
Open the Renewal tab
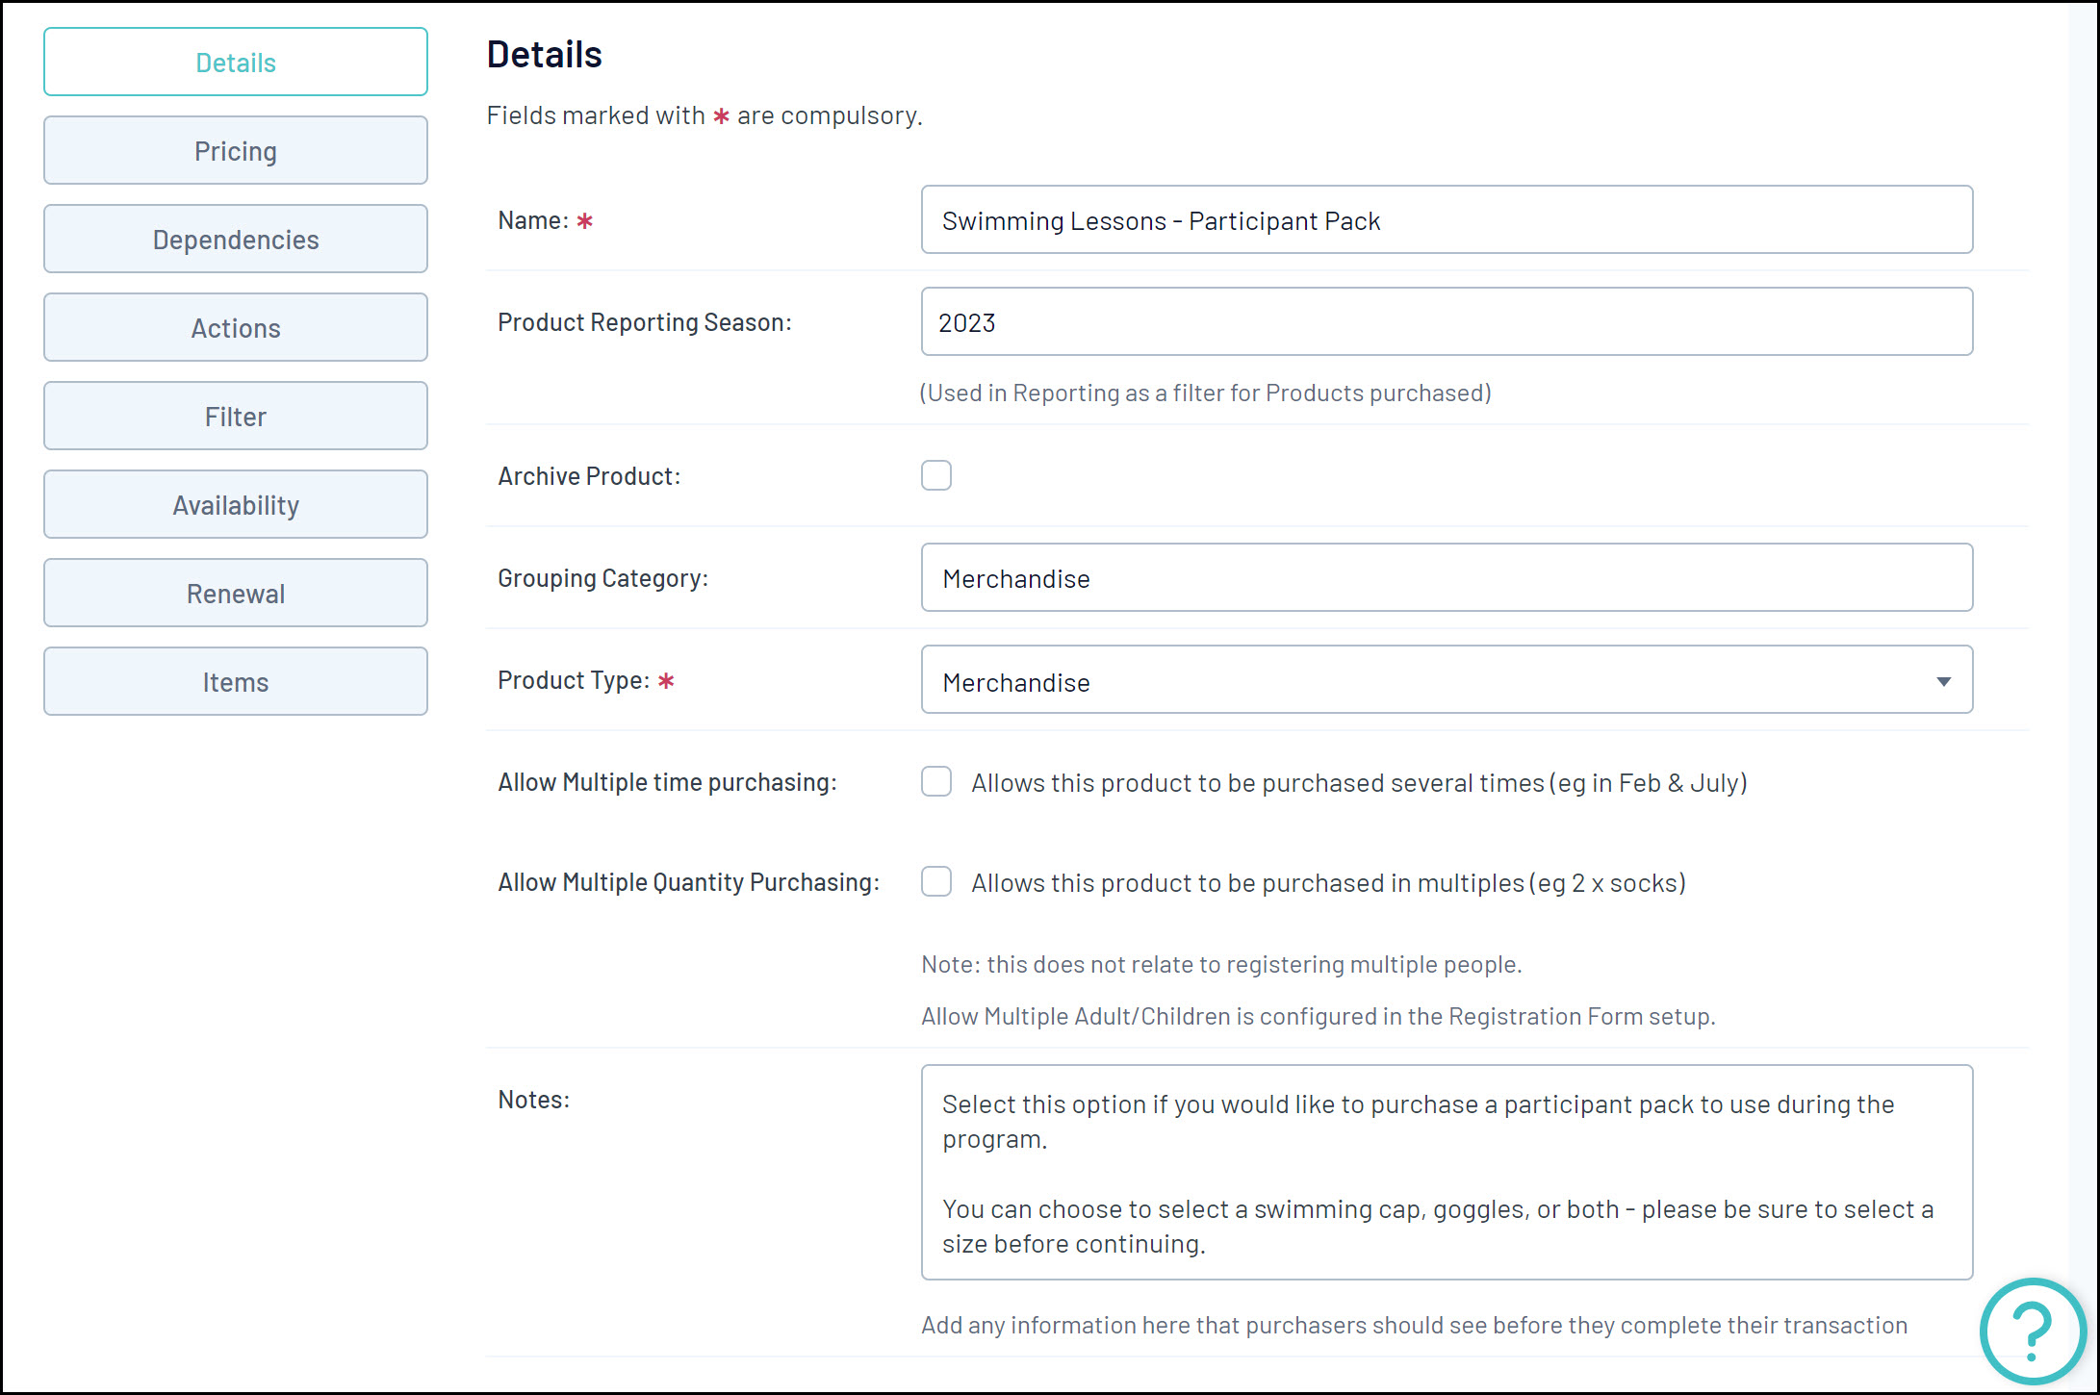tap(236, 594)
